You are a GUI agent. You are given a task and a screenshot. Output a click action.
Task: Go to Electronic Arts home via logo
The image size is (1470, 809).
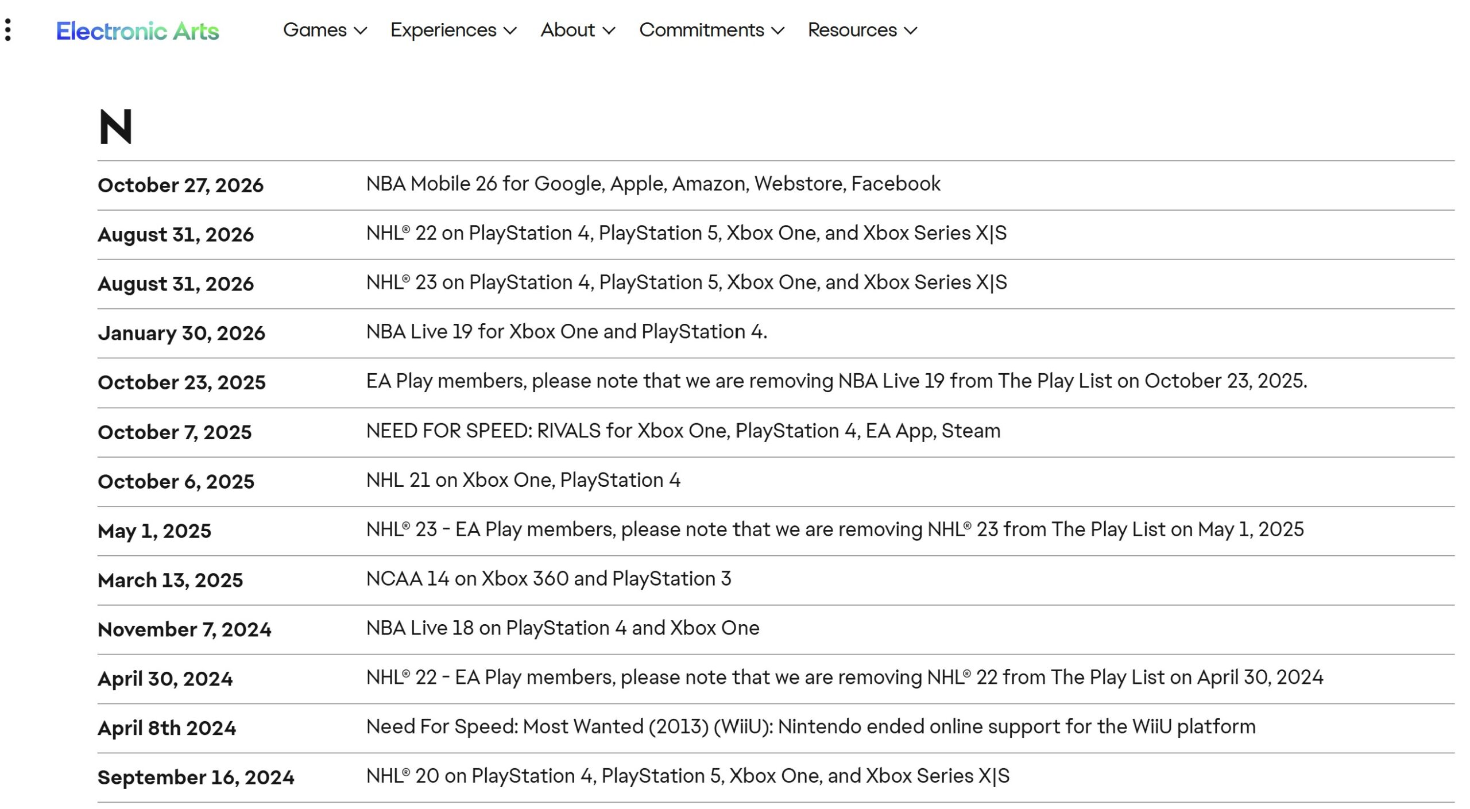click(x=137, y=31)
